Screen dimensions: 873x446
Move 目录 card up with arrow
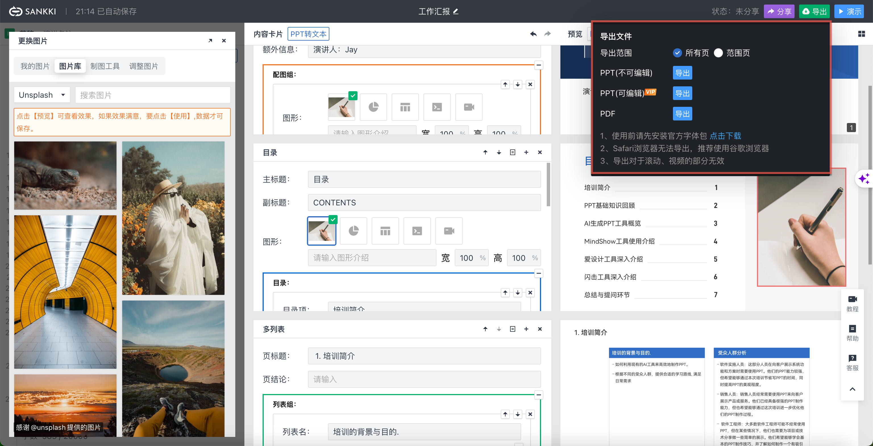coord(485,152)
